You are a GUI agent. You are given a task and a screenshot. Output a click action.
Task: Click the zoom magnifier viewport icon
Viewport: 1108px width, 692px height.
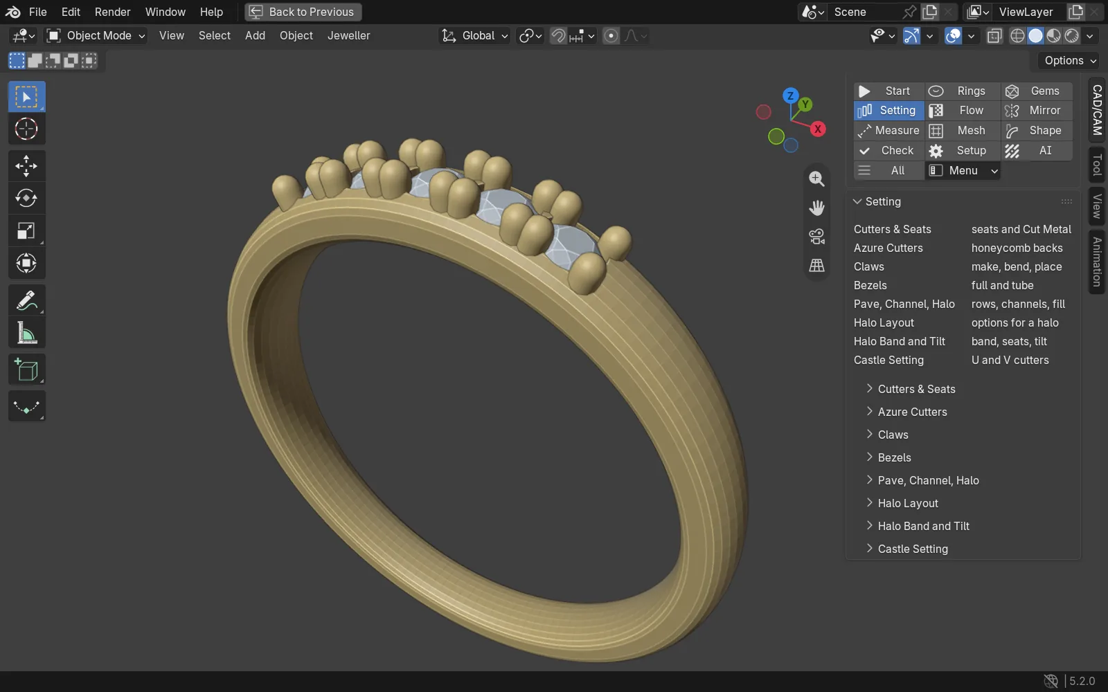[817, 179]
